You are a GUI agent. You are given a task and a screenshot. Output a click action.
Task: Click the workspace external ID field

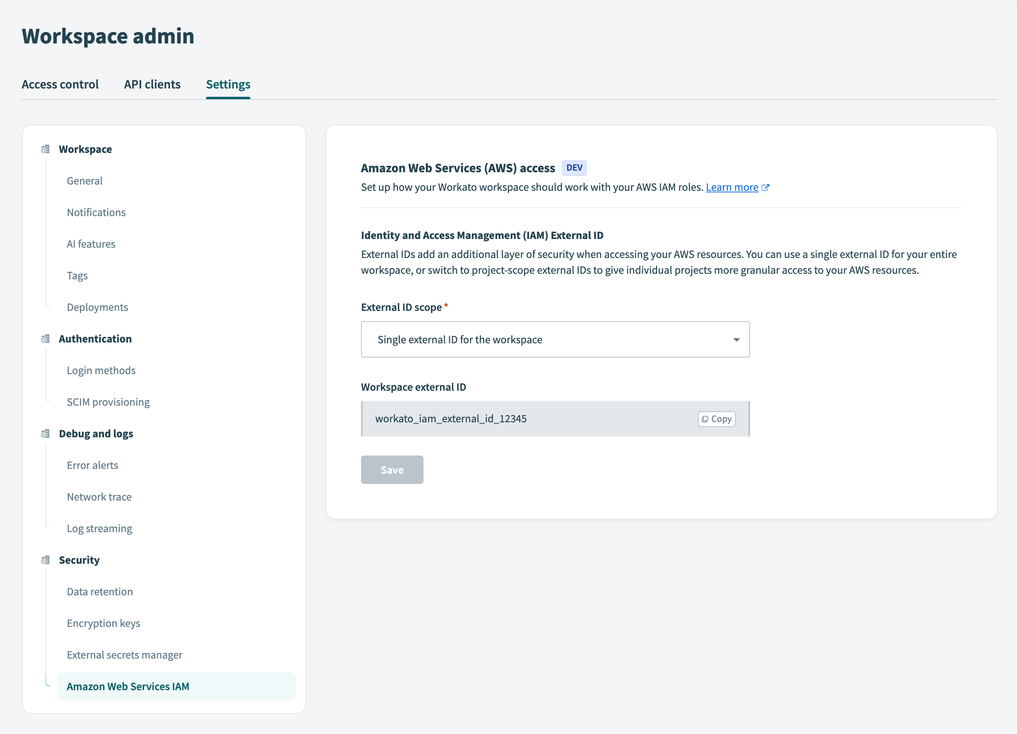493,418
